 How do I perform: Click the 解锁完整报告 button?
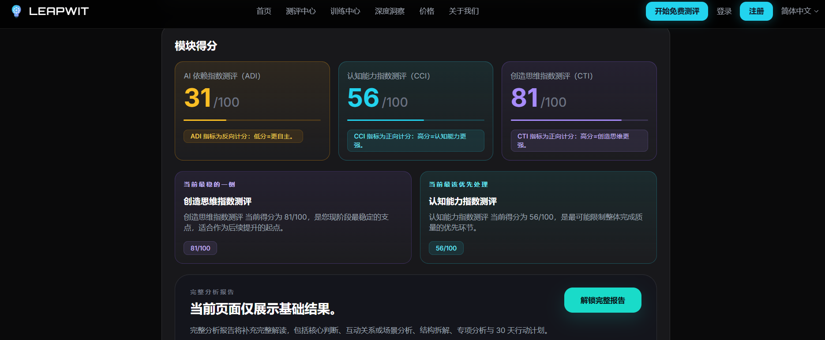click(603, 300)
